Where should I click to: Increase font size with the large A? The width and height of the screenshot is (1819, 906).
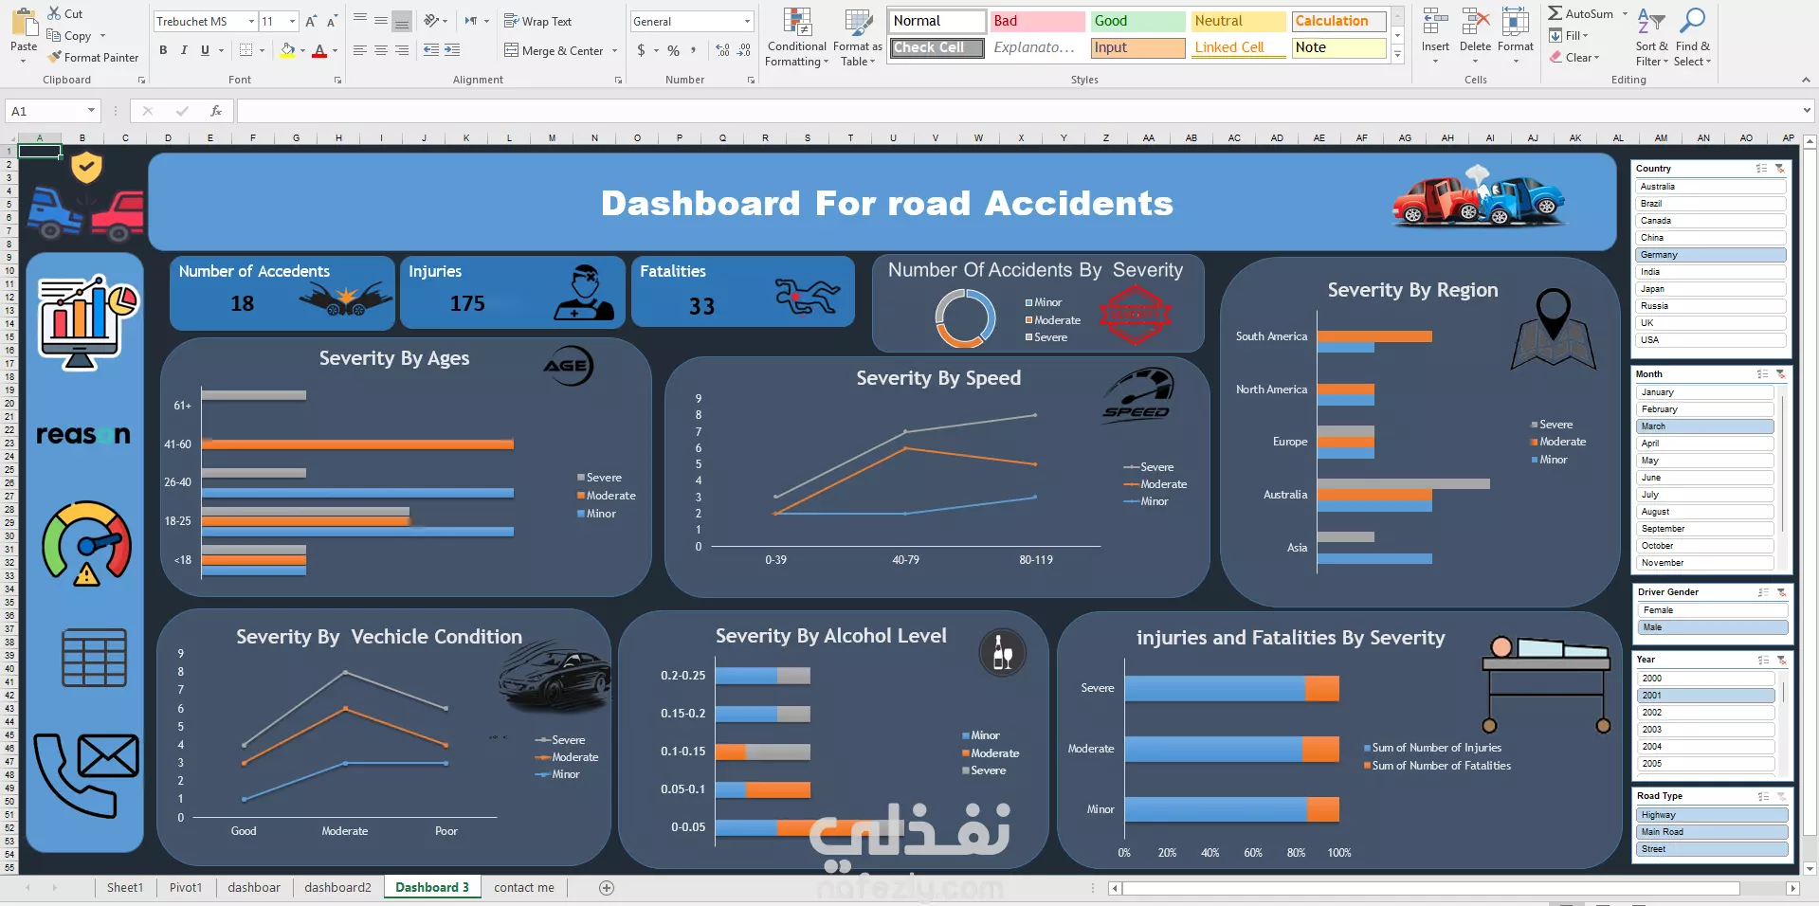[x=310, y=21]
